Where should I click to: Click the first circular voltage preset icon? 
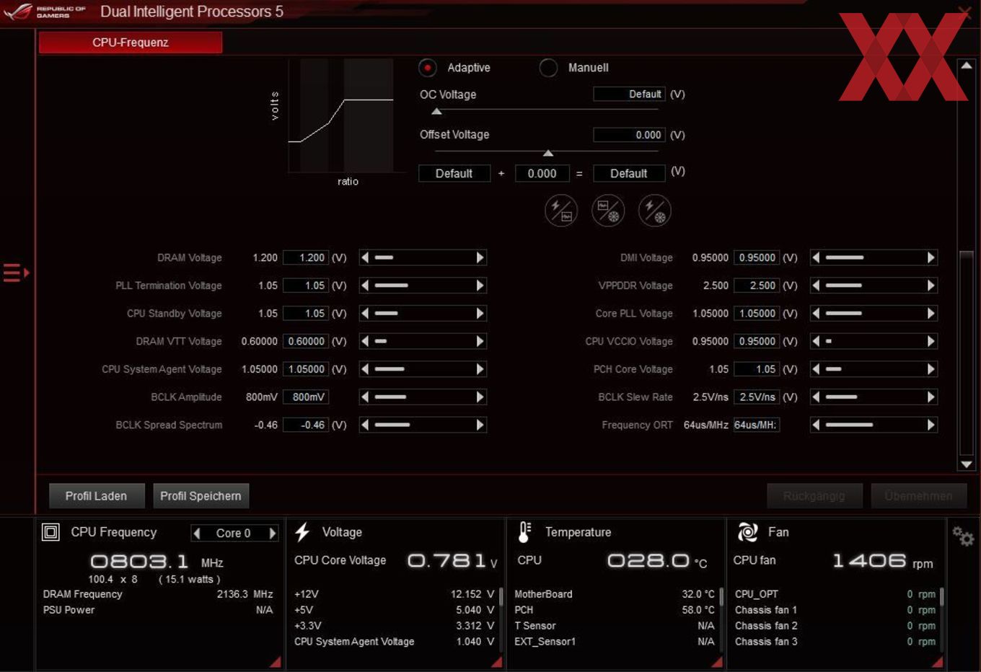click(560, 211)
